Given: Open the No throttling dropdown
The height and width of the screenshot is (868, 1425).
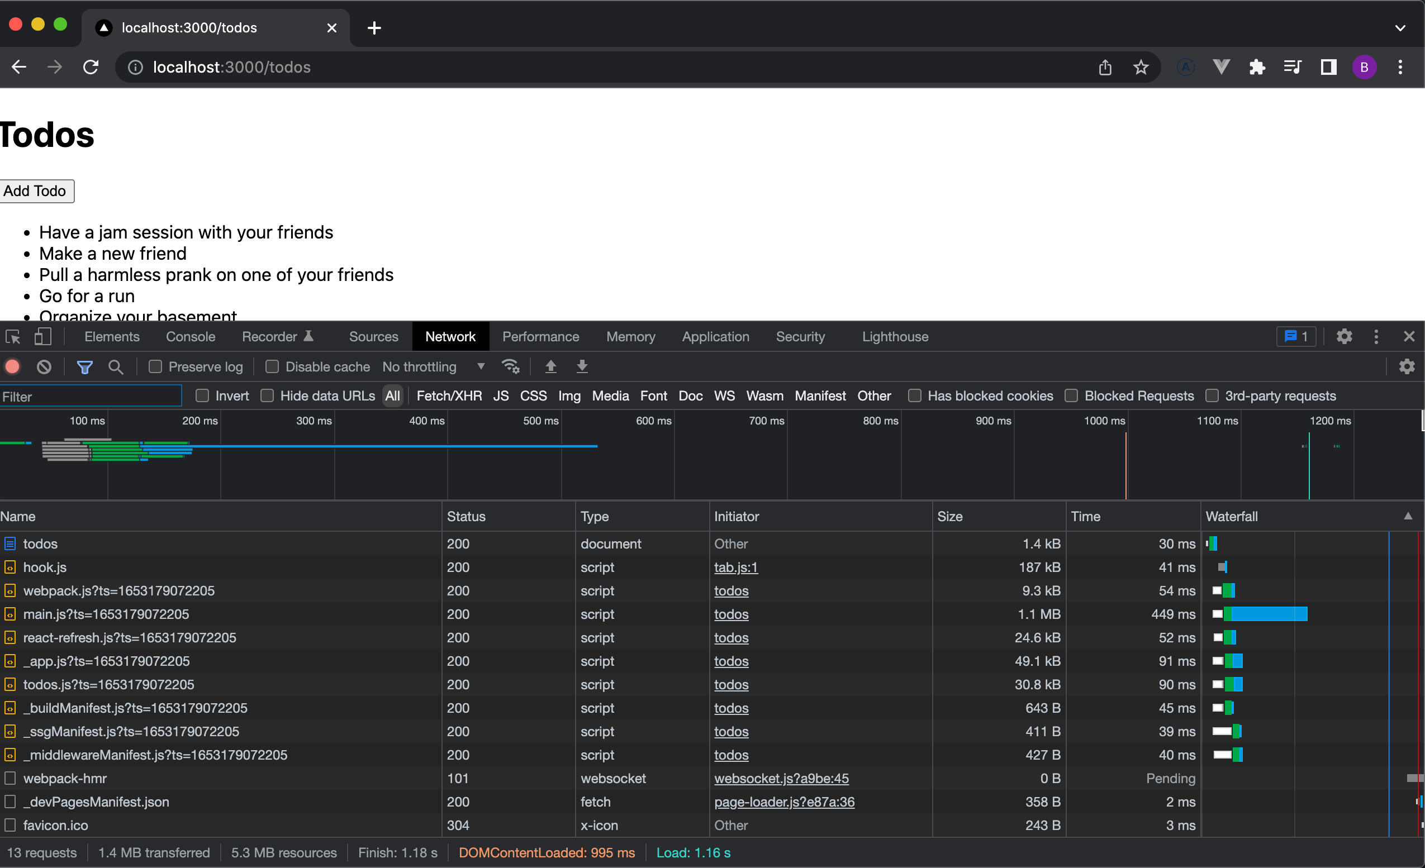Looking at the screenshot, I should click(x=434, y=367).
